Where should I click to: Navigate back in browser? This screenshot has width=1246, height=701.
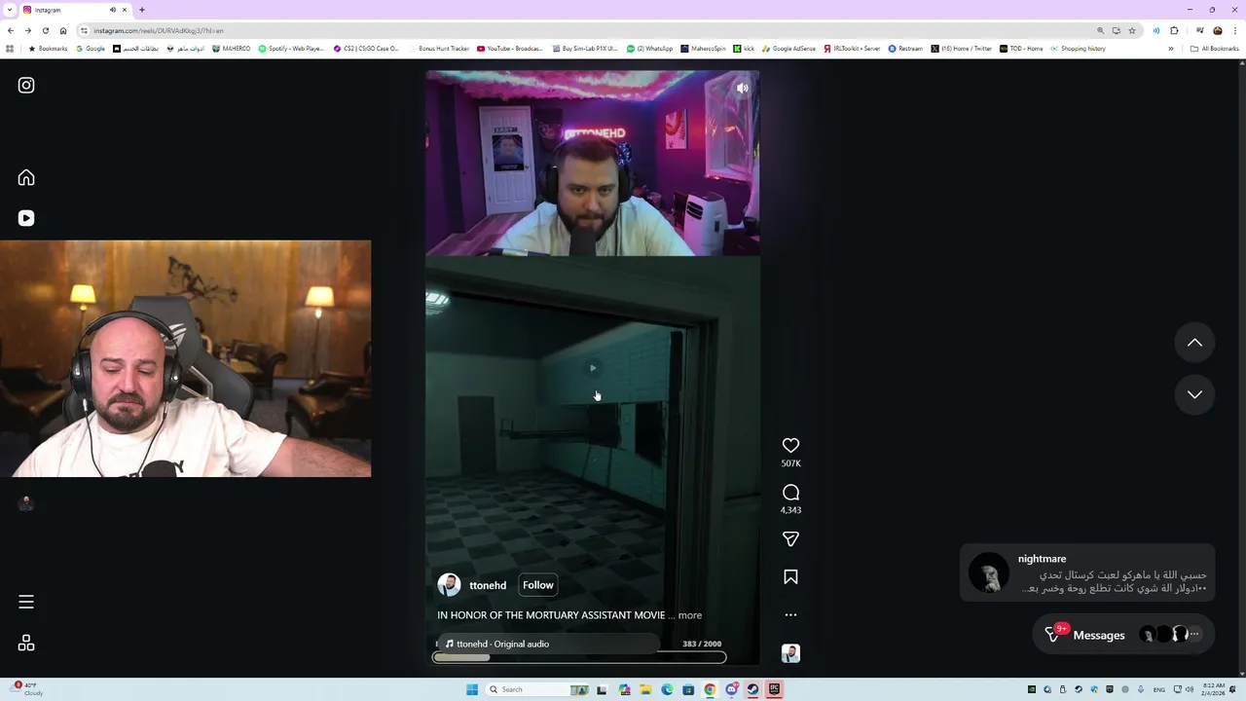[x=11, y=30]
